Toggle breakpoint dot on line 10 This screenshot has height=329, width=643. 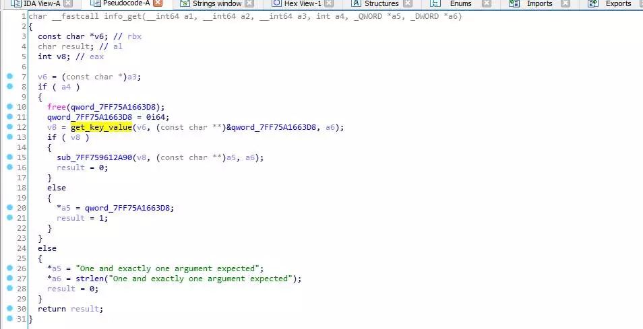point(10,106)
